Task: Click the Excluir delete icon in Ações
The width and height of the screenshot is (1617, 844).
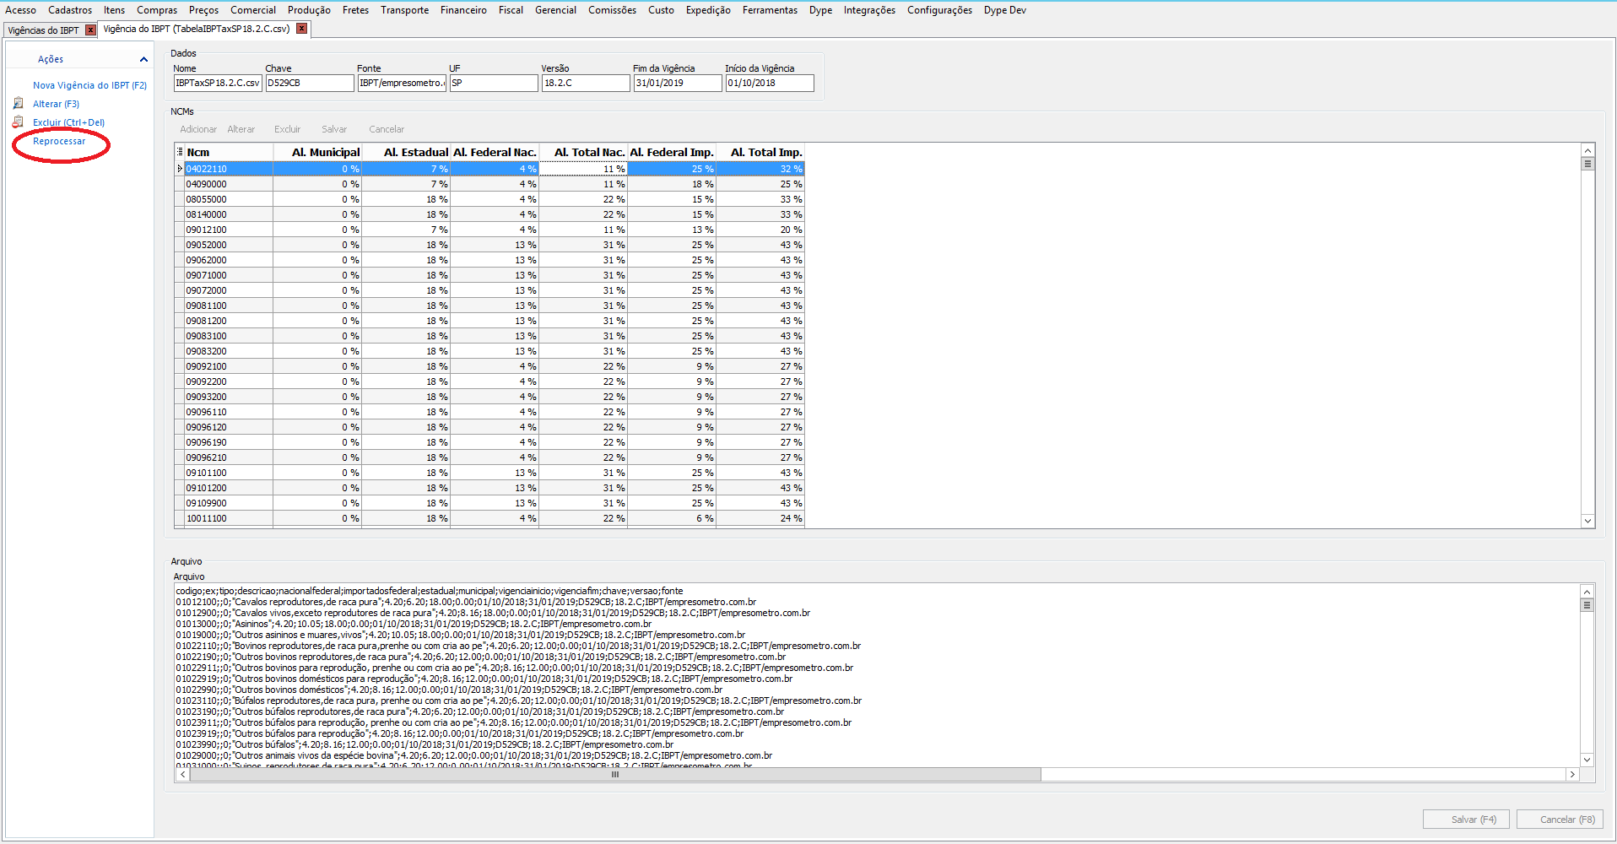Action: pos(18,122)
